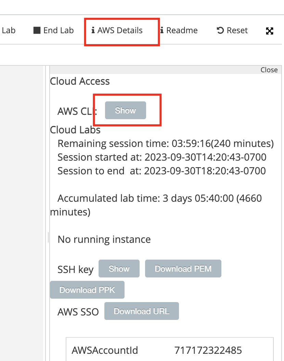This screenshot has height=361, width=284.
Task: Download the PPK key file
Action: pyautogui.click(x=87, y=289)
